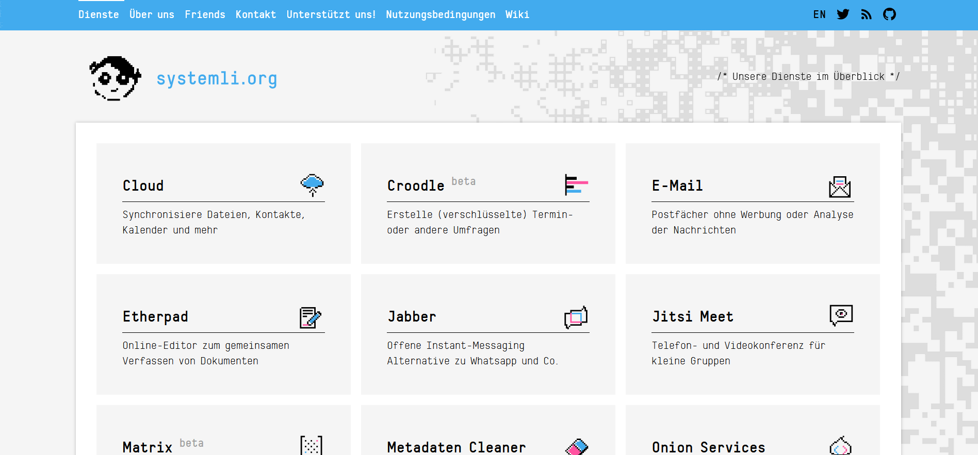Open Nutzungsbedingungen in the navigation
This screenshot has width=978, height=455.
[x=441, y=14]
